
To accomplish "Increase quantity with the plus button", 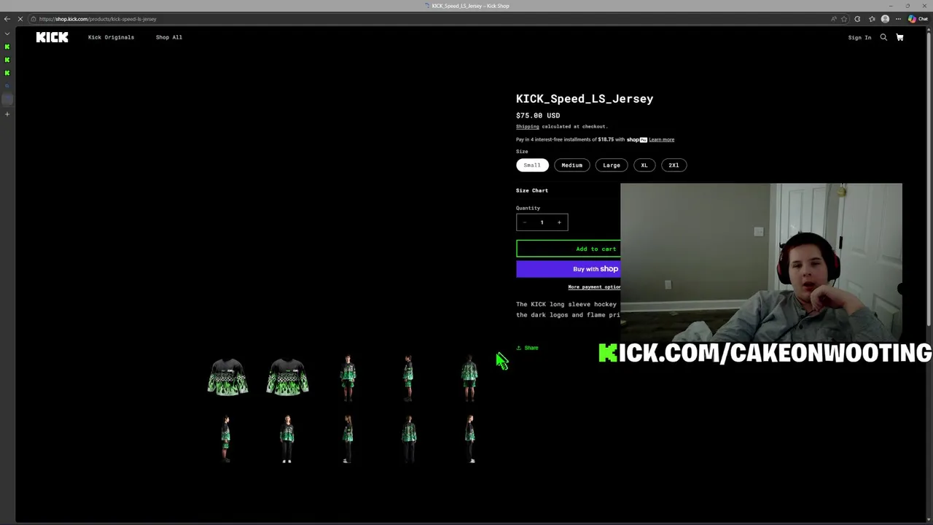I will [559, 222].
